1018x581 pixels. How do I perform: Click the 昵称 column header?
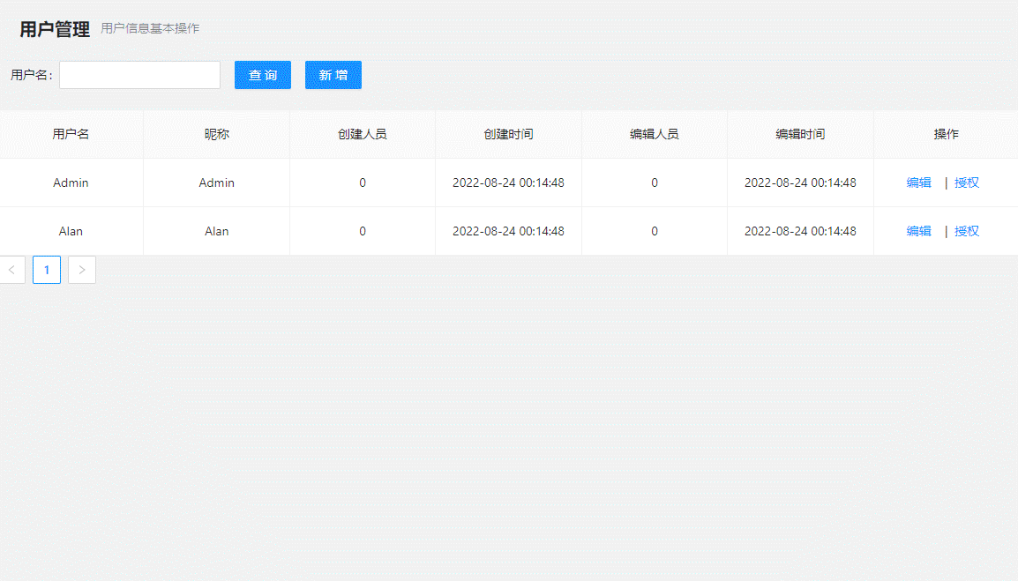click(217, 134)
